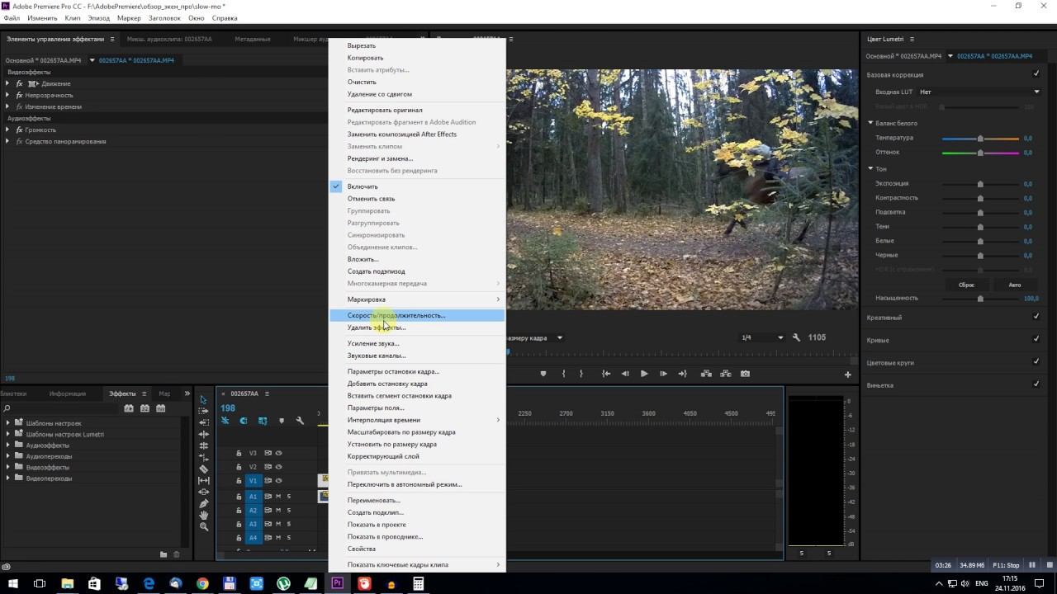Toggle Curves section checkbox in Lumetri
1057x594 pixels.
(x=1036, y=339)
